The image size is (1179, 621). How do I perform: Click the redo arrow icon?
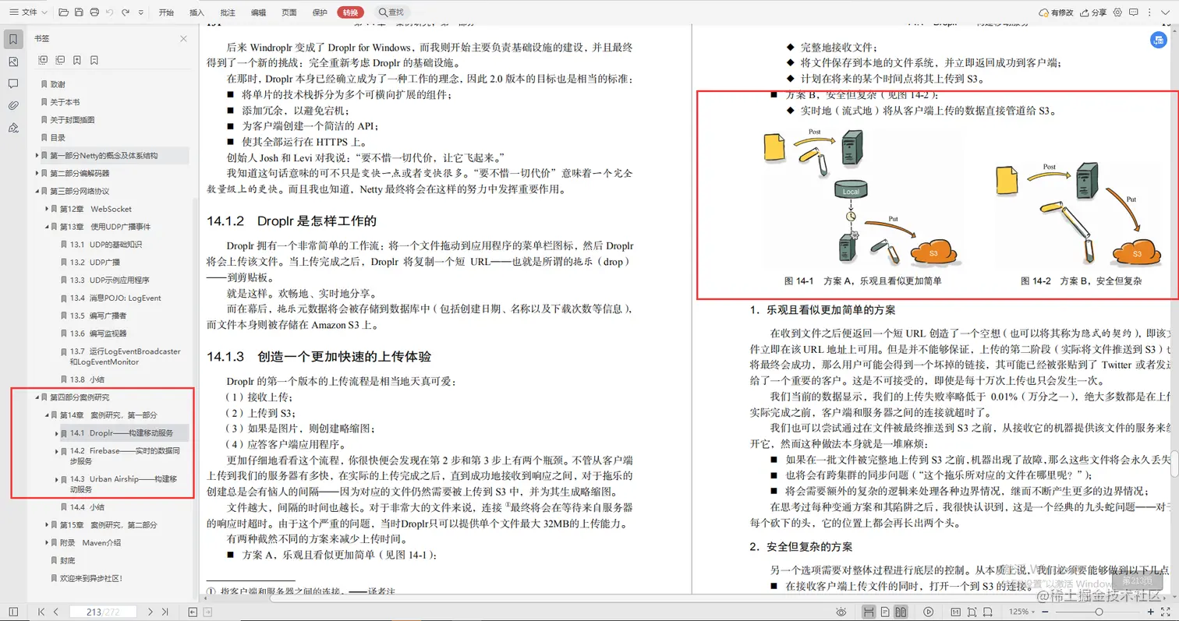(x=127, y=12)
